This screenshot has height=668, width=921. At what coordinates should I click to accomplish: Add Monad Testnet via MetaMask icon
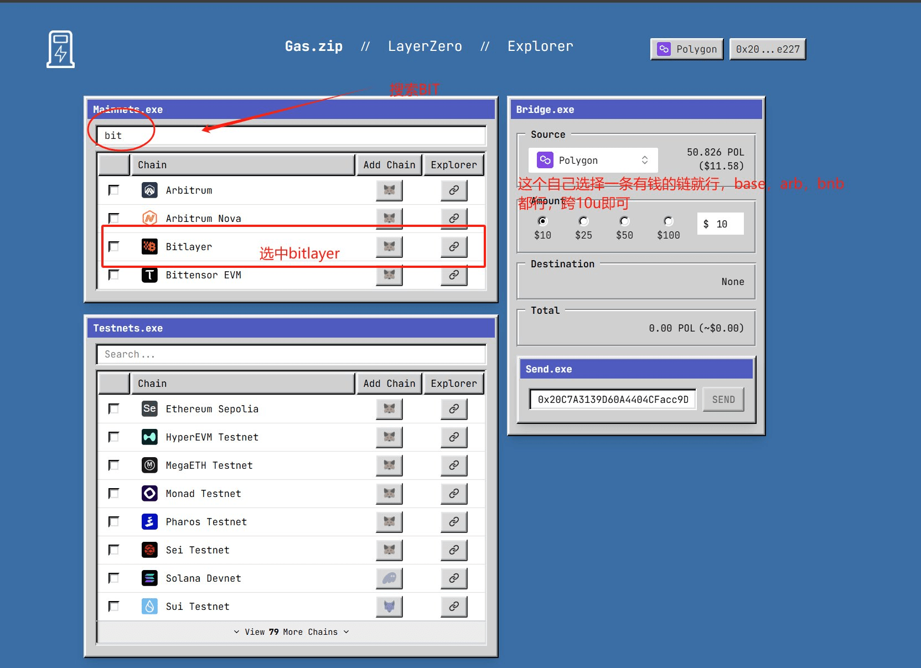pos(389,494)
